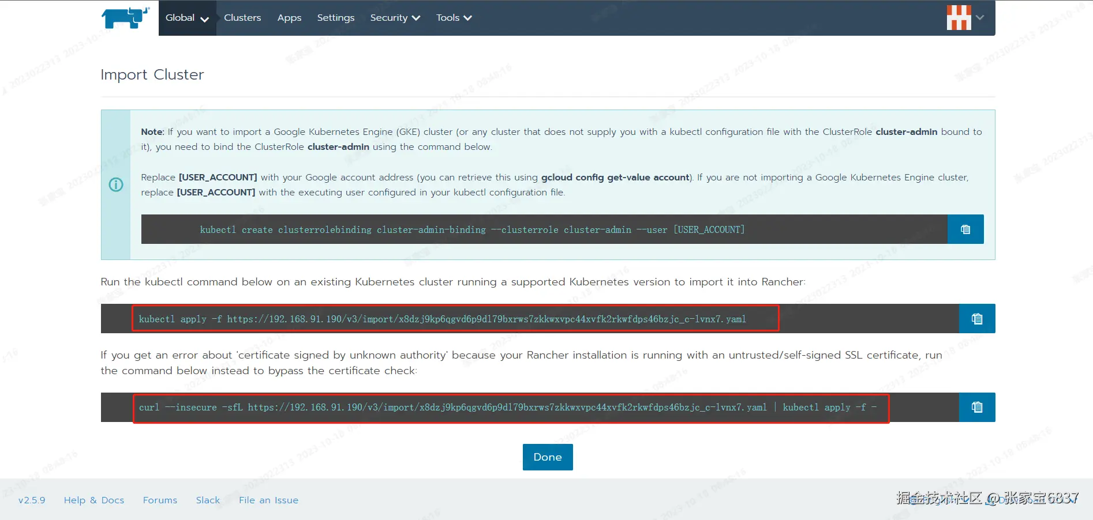Select the kubectl apply -f https command text

(x=442, y=319)
